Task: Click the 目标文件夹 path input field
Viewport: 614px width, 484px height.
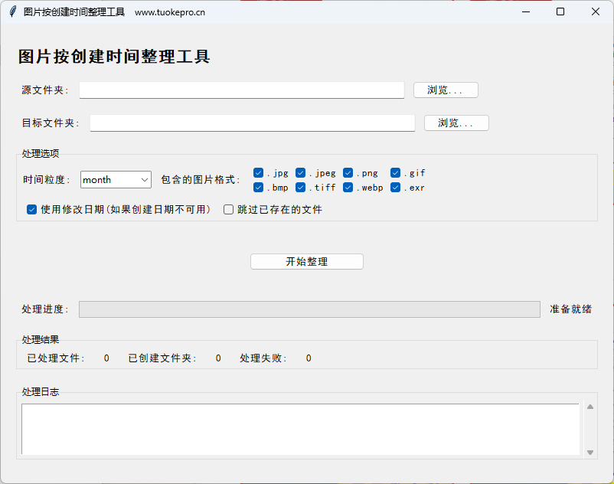Action: 253,123
